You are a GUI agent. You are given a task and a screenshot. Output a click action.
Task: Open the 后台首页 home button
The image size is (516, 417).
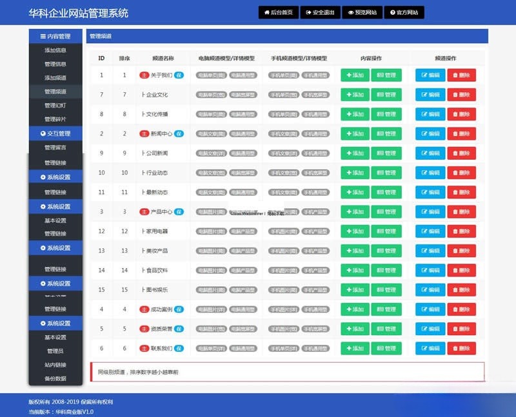point(279,12)
